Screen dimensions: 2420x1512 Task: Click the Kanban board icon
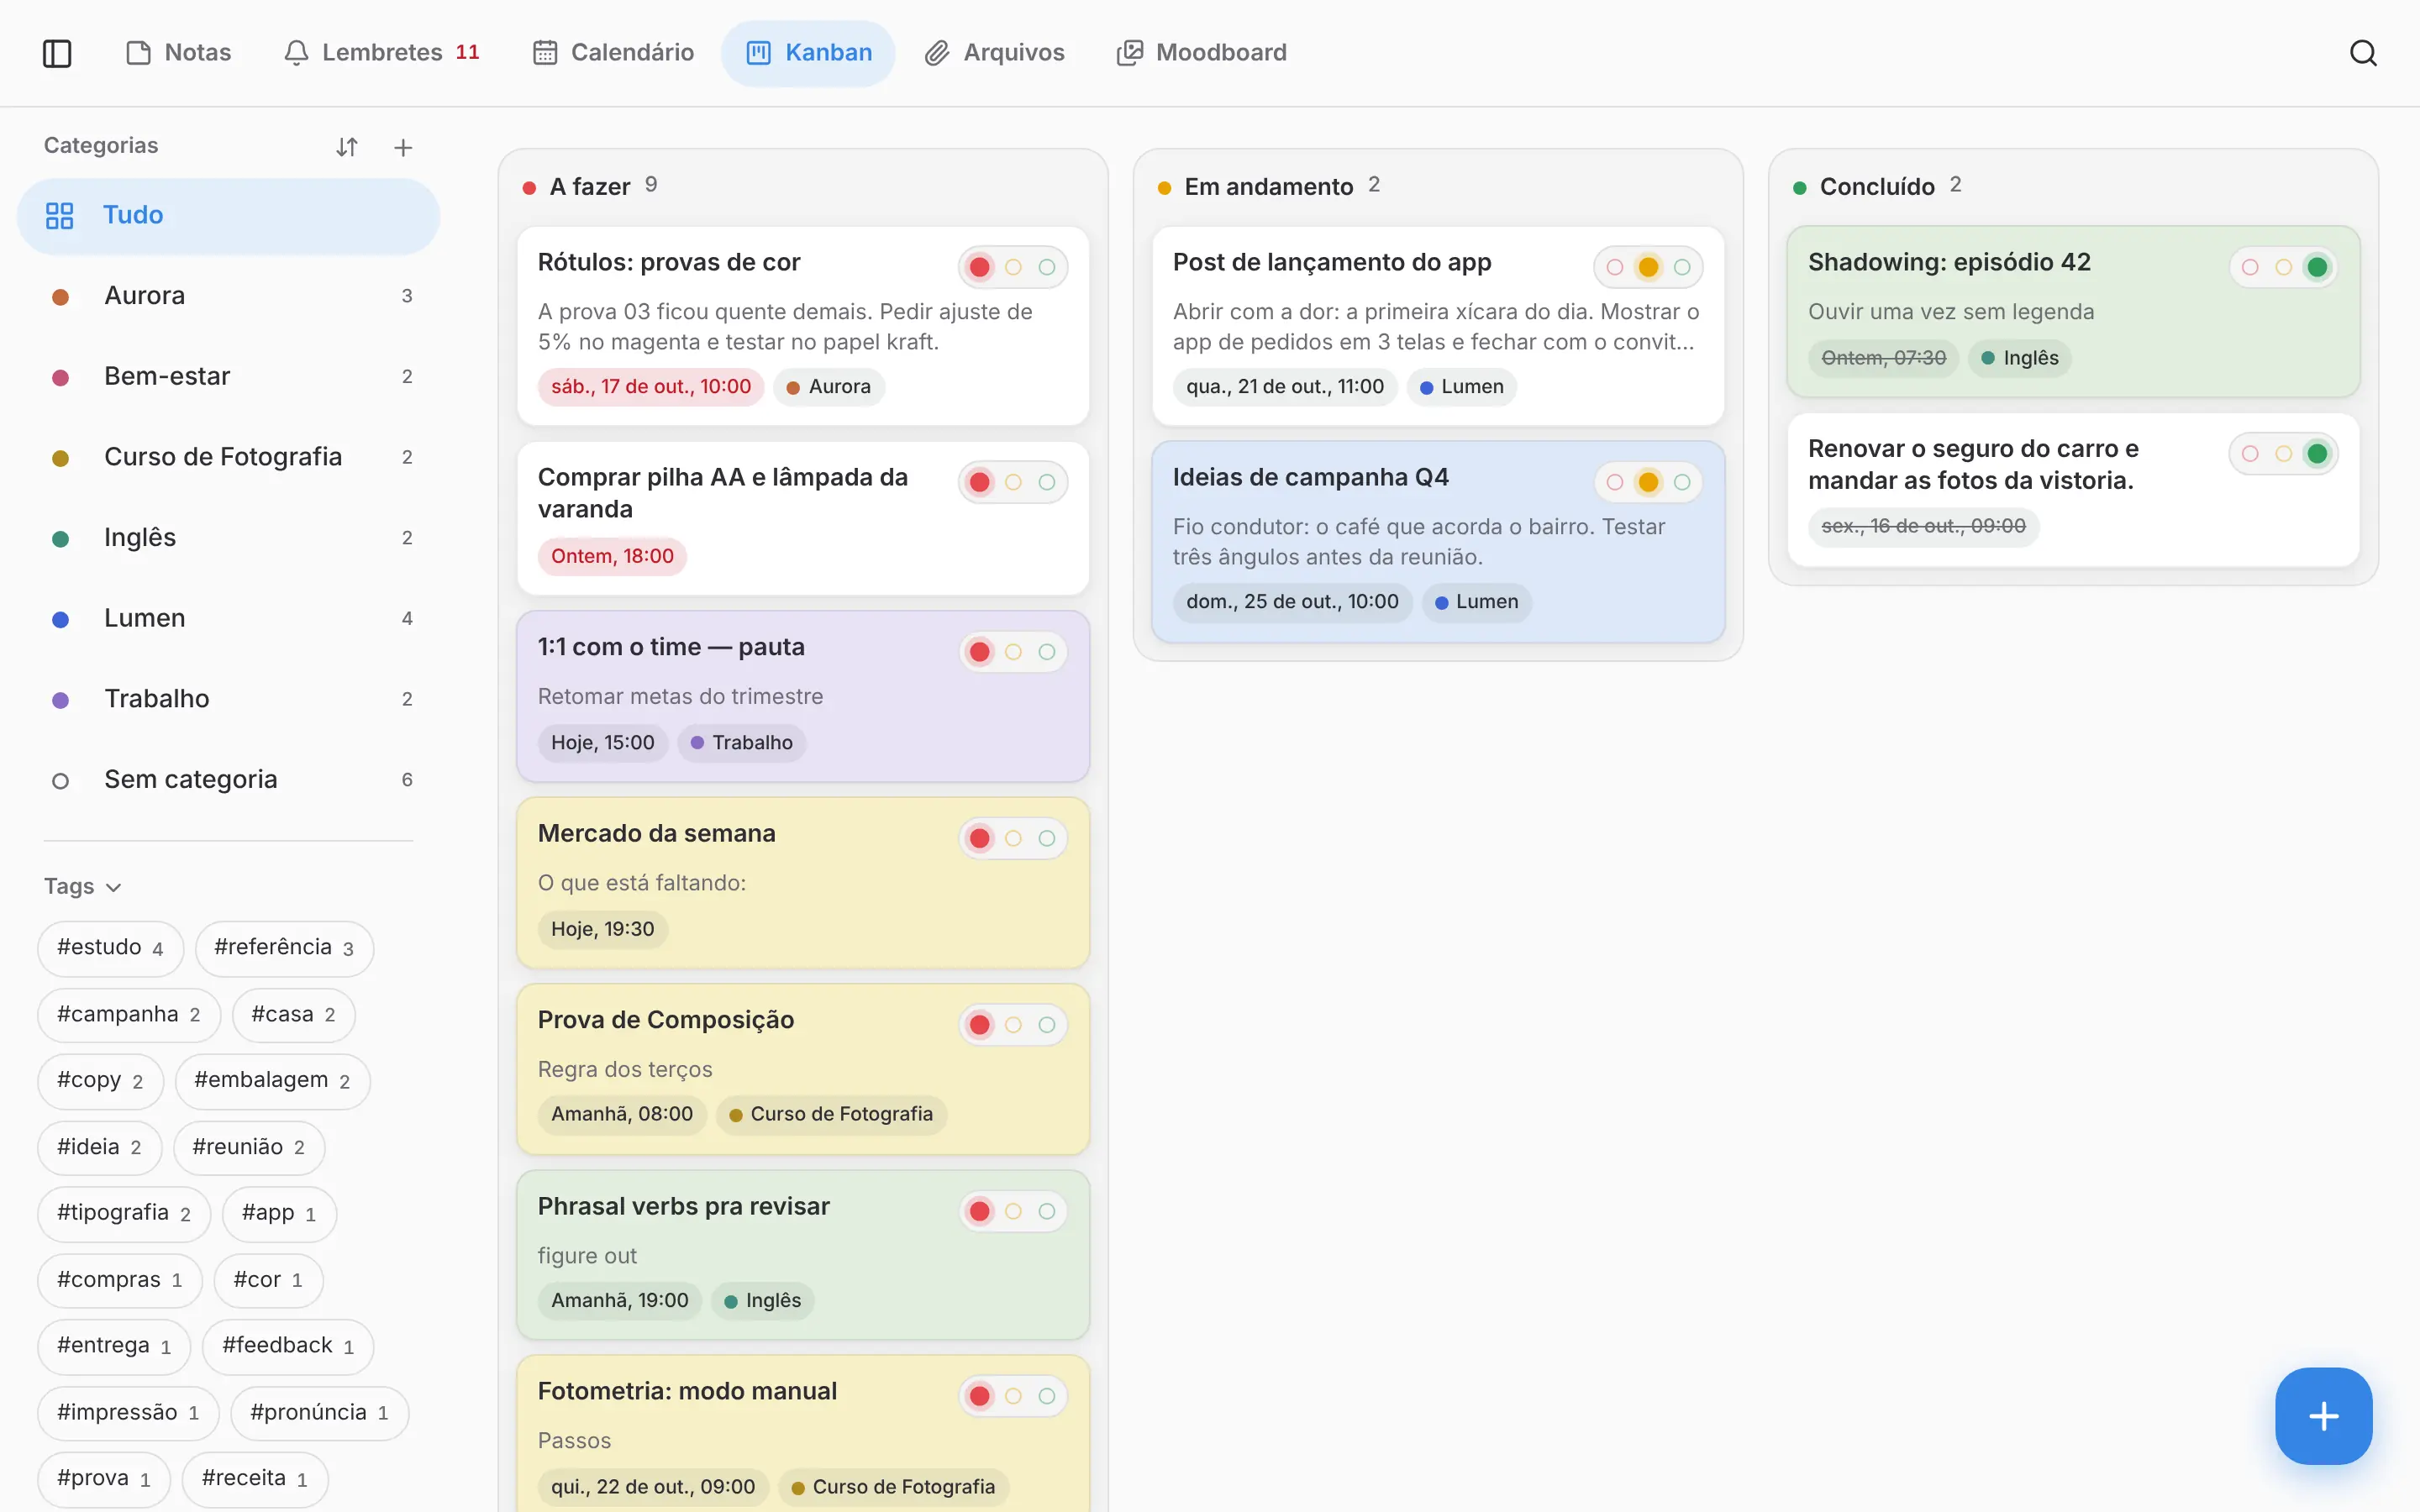759,53
